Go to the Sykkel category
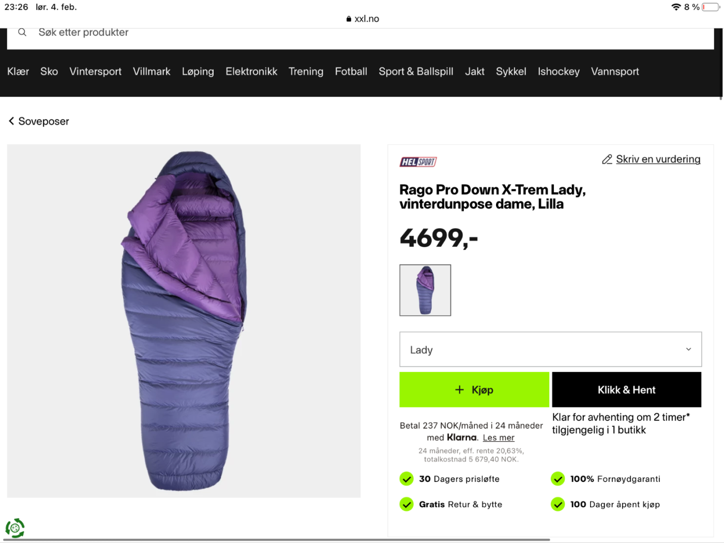The image size is (724, 543). tap(511, 71)
